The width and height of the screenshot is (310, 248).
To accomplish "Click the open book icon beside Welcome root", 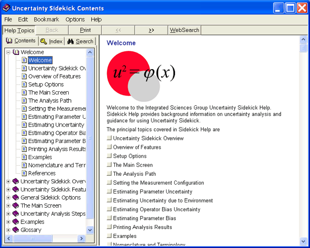I will point(16,52).
